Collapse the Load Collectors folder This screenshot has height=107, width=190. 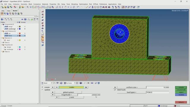[1, 31]
